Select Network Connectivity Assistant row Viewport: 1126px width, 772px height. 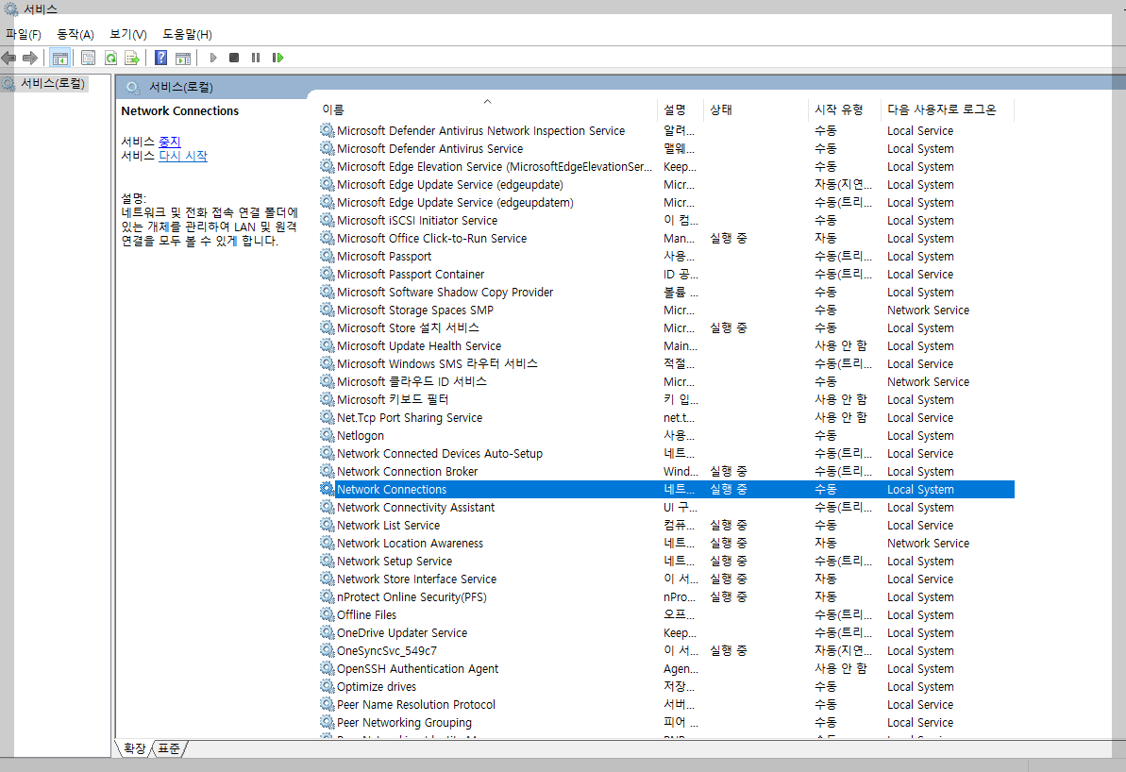coord(665,507)
